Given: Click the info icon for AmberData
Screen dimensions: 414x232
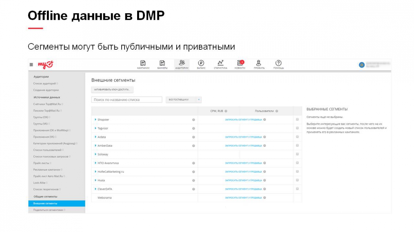Looking at the screenshot, I should (x=194, y=146).
